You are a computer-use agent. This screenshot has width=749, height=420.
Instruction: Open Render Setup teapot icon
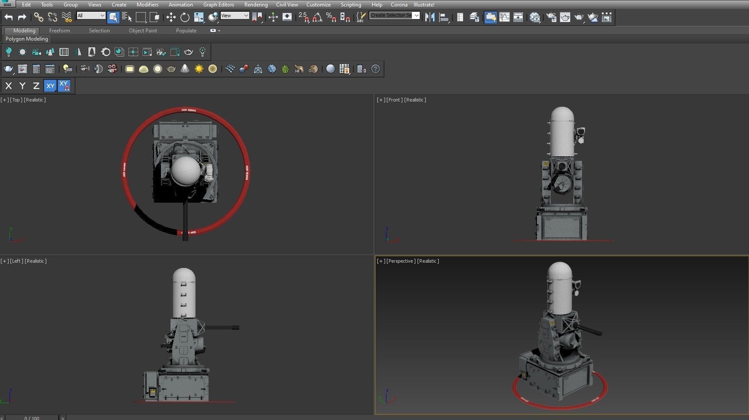(551, 17)
